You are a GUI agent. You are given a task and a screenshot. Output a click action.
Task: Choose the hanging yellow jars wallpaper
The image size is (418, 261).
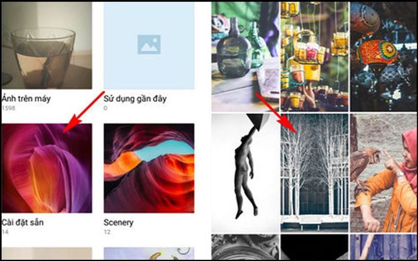[314, 57]
